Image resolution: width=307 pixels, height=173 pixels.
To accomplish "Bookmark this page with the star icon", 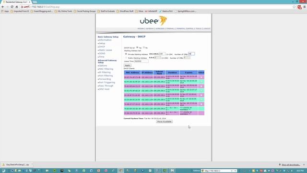I will click(294, 7).
